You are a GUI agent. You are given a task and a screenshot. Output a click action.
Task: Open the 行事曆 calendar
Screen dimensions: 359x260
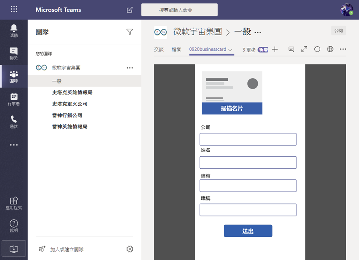(x=14, y=99)
